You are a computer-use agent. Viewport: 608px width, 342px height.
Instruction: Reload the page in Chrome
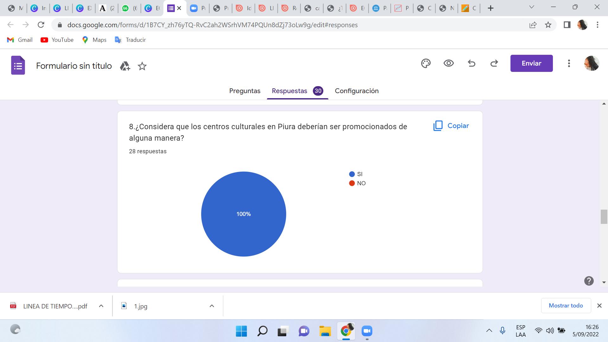[41, 25]
